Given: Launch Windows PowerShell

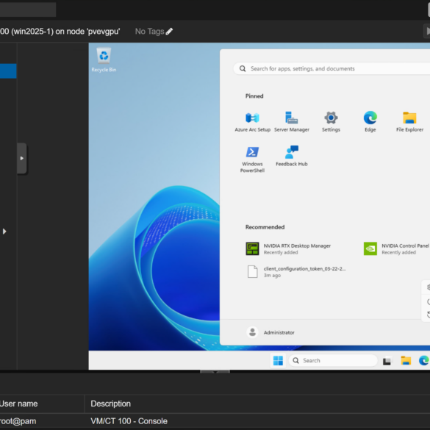Looking at the screenshot, I should tap(252, 159).
